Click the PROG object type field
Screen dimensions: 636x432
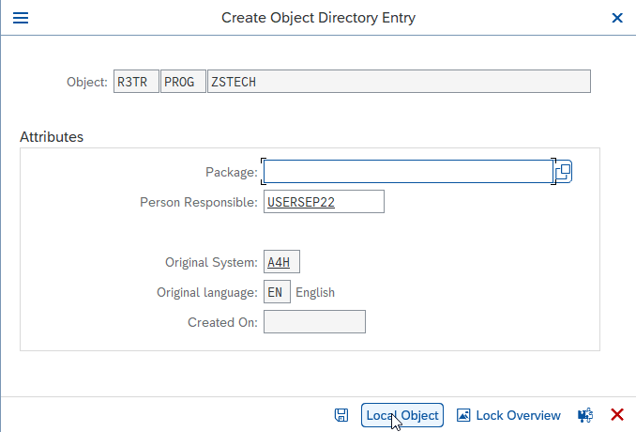pos(183,82)
